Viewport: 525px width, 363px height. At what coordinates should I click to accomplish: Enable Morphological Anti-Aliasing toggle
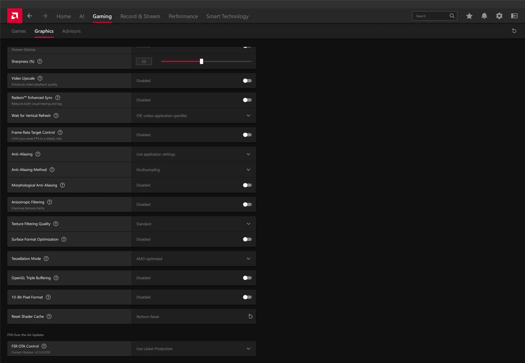click(x=247, y=185)
